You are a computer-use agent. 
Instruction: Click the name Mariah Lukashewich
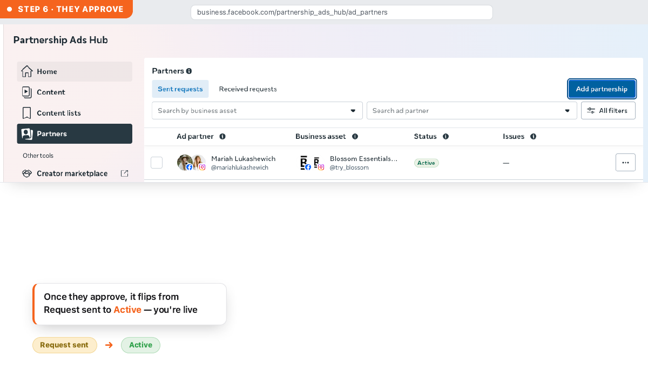pos(244,159)
